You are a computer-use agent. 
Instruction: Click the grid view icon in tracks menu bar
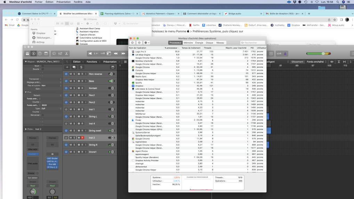[x=125, y=61]
